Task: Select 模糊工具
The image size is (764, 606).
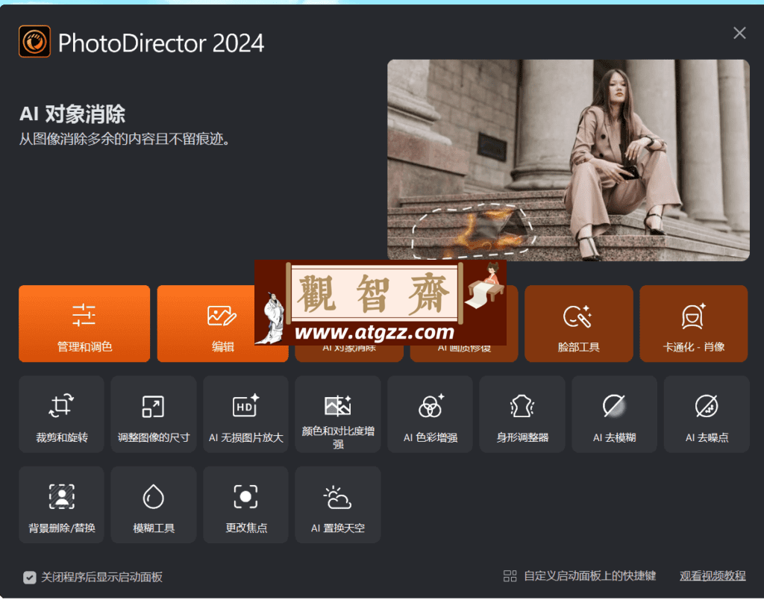Action: [154, 505]
